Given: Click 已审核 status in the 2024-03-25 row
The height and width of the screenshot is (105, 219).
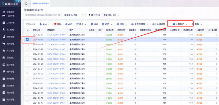Looking at the screenshot, I should click(x=109, y=64).
